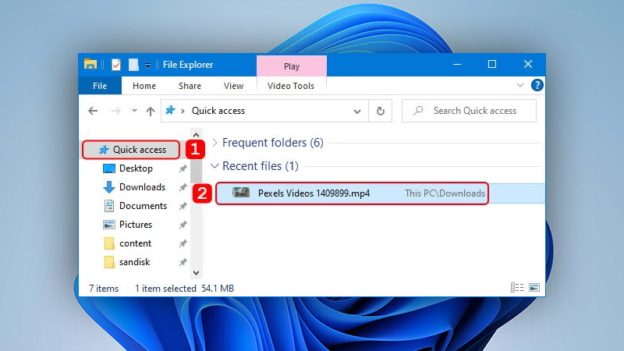Close the File Explorer window
This screenshot has height=351, width=624.
point(528,64)
